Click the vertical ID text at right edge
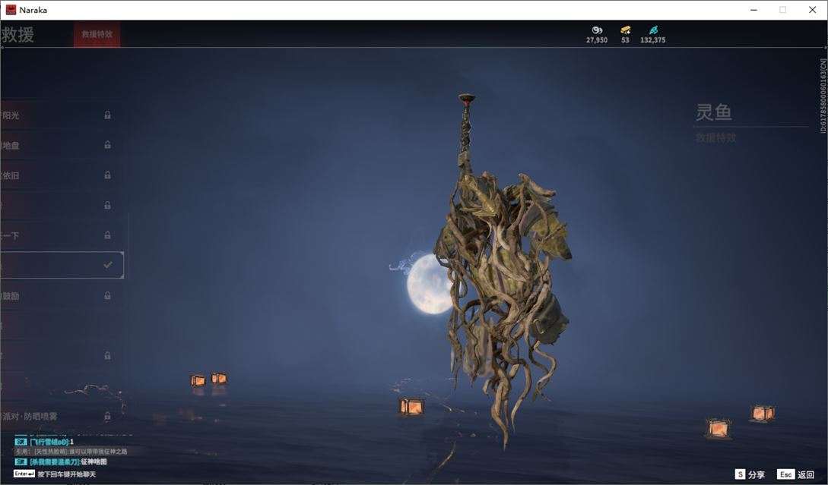The height and width of the screenshot is (485, 828). tap(823, 96)
